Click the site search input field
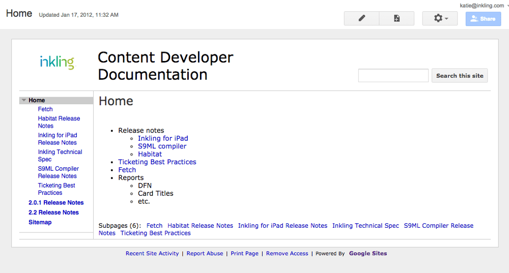 coord(393,76)
